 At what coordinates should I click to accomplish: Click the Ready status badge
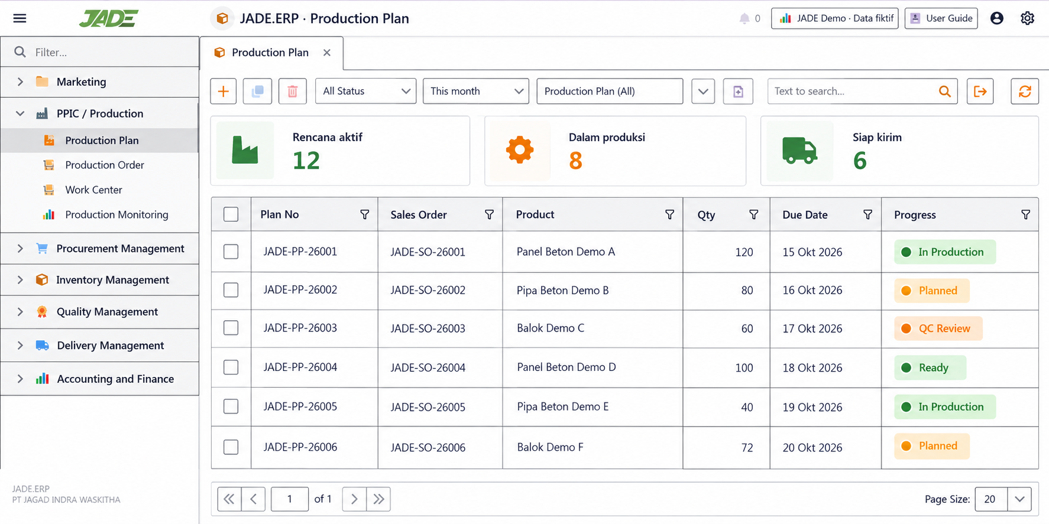pyautogui.click(x=930, y=368)
